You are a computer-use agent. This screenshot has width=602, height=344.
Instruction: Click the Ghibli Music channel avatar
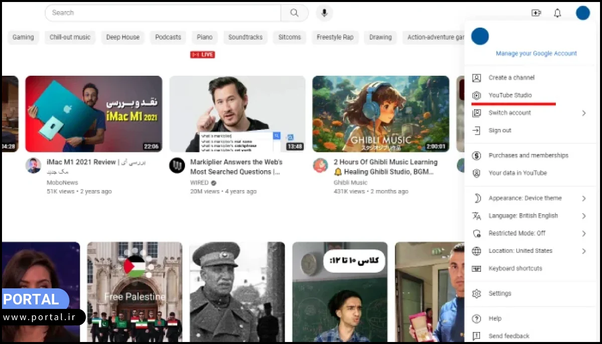point(321,165)
